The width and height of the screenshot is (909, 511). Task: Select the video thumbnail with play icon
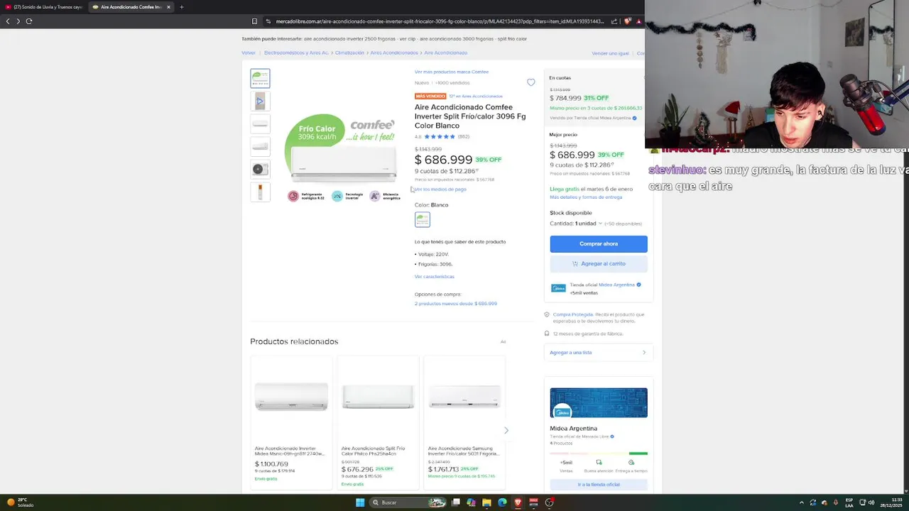(x=260, y=101)
